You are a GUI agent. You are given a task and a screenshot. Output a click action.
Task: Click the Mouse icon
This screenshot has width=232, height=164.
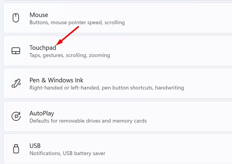coord(16,18)
